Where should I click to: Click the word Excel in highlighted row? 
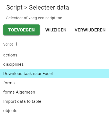click(48, 74)
